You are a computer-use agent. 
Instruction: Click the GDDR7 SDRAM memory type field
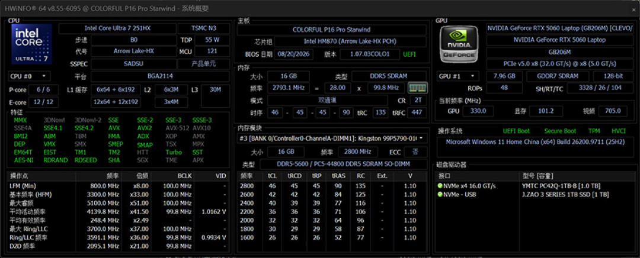coord(558,76)
